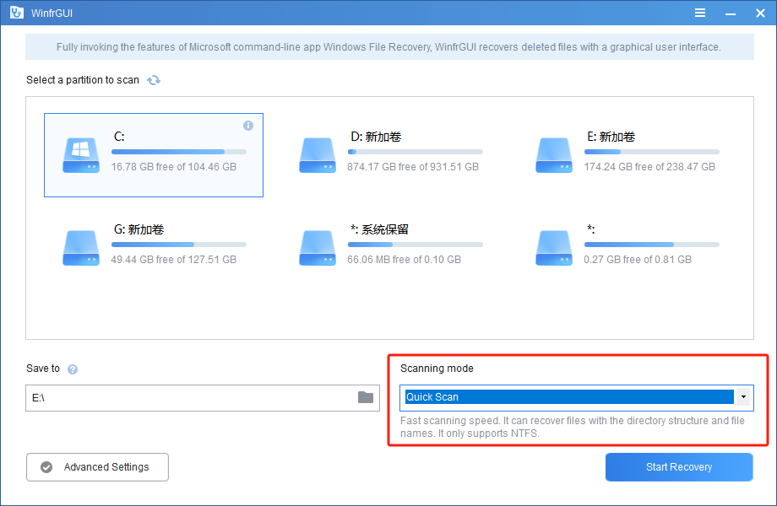Click the "C:" drive label
This screenshot has width=777, height=506.
tap(119, 137)
